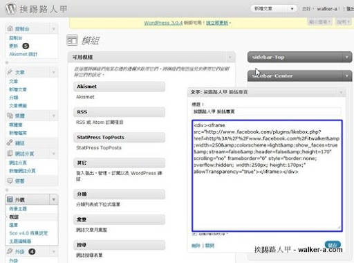Open Sco v4.0 佈景設定 submenu item
This screenshot has width=354, height=263.
click(28, 233)
